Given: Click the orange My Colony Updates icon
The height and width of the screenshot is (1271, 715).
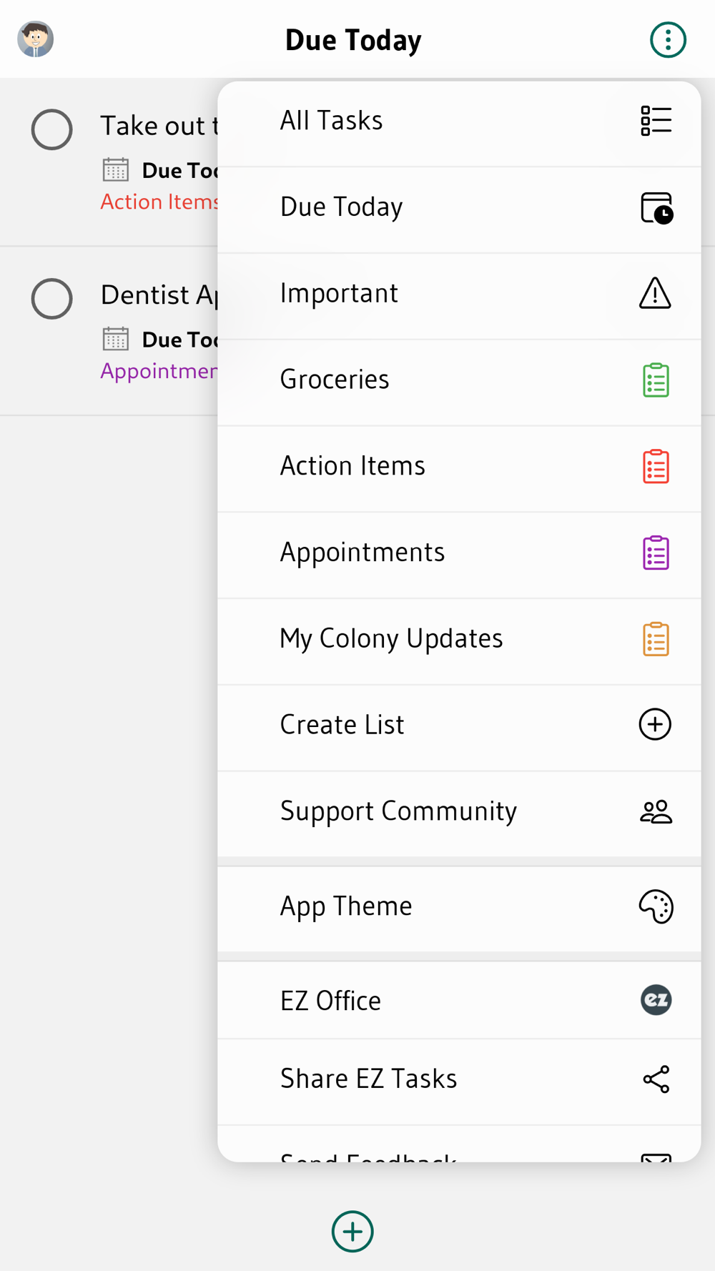Looking at the screenshot, I should tap(655, 639).
